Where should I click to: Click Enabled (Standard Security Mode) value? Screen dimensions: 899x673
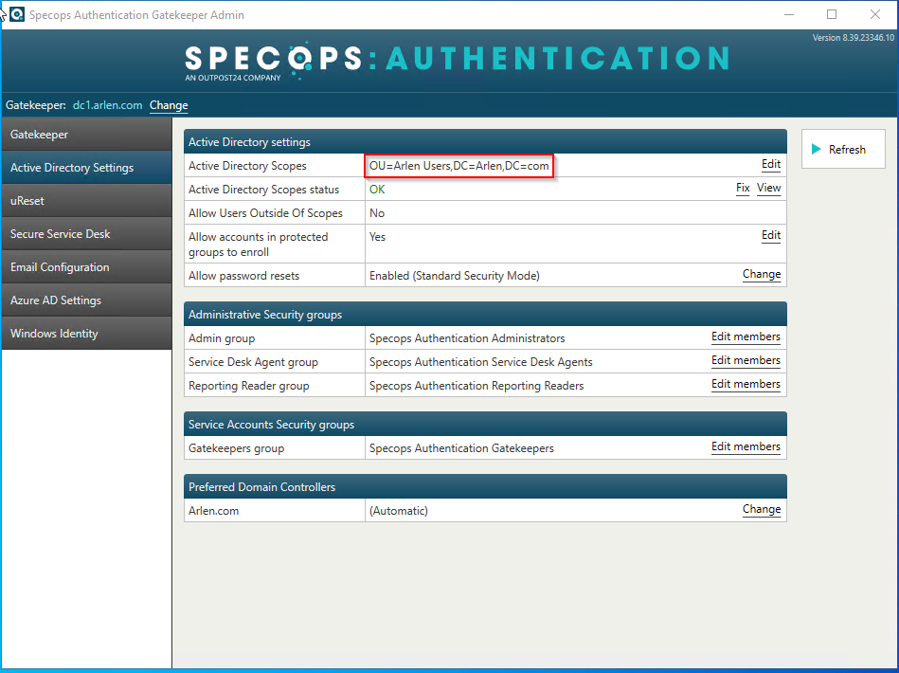454,276
